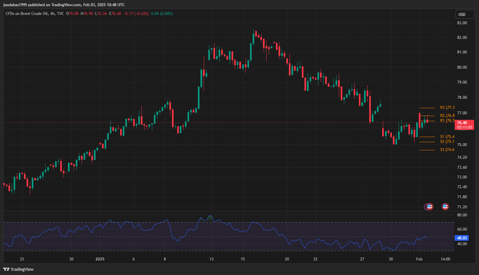
Task: Click the 82.00 price axis label
Action: pyautogui.click(x=462, y=38)
